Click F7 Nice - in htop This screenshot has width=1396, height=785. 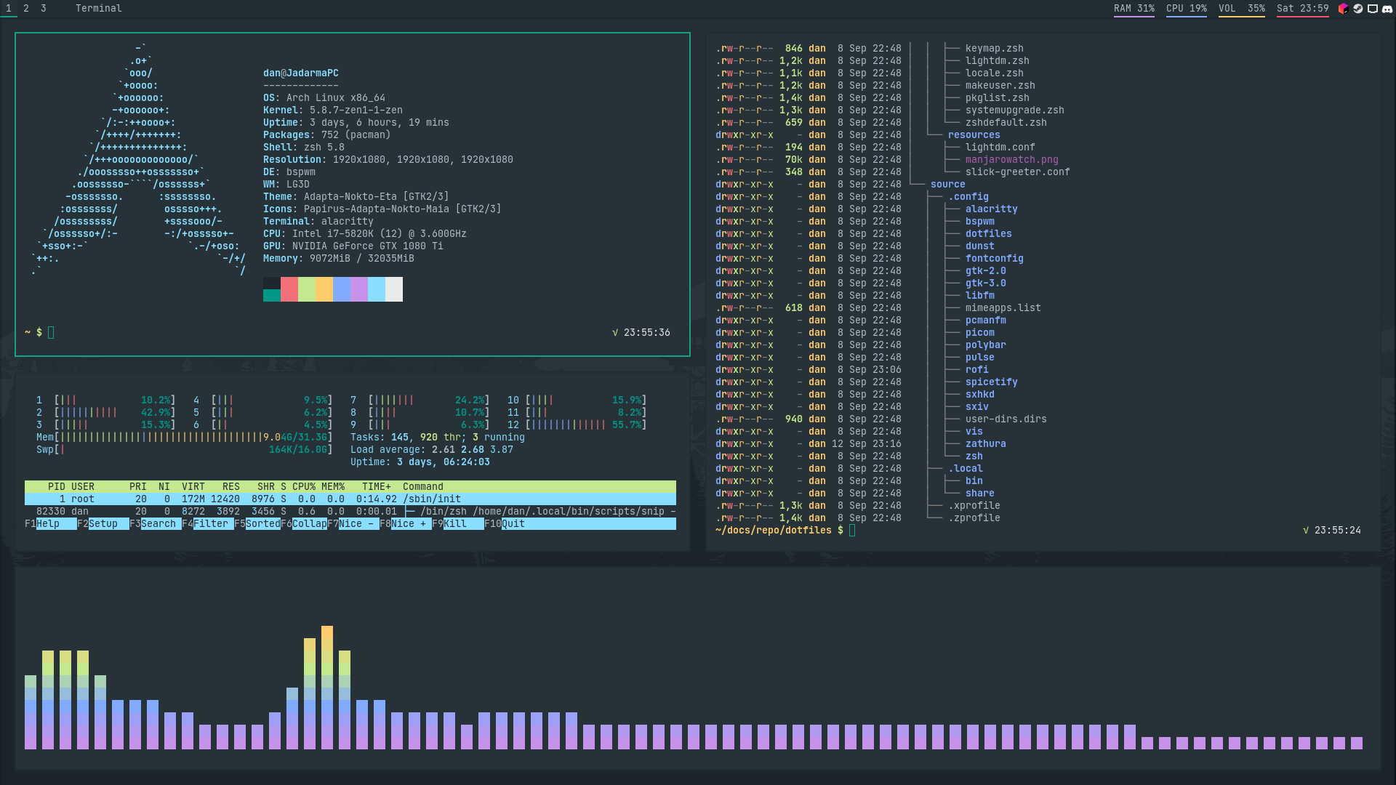pyautogui.click(x=353, y=524)
